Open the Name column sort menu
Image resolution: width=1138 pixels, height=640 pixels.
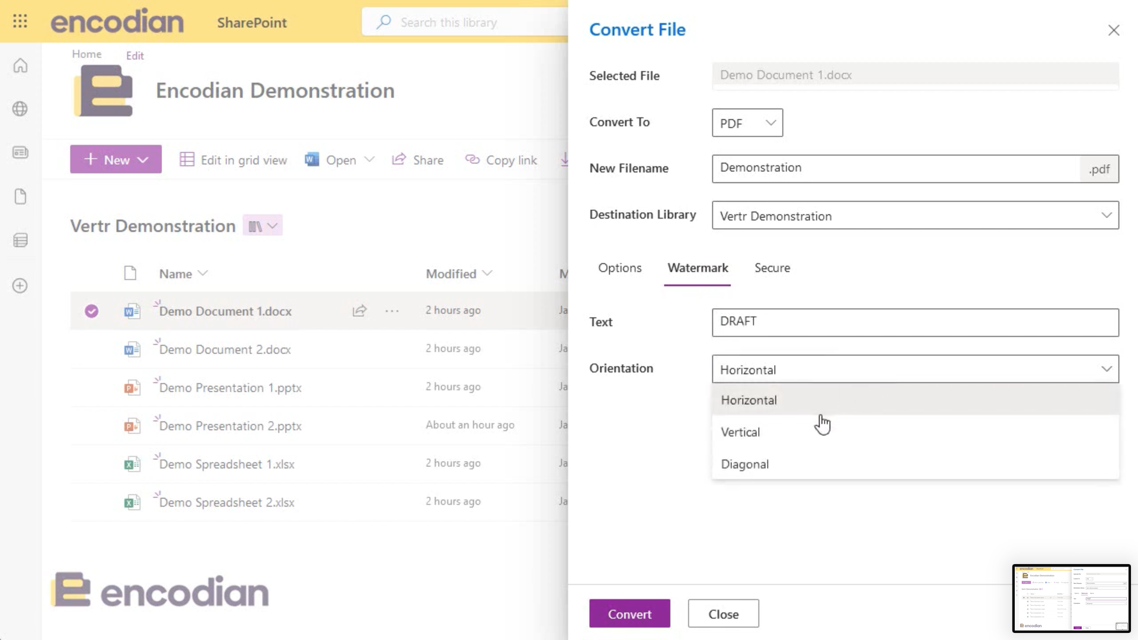(183, 274)
